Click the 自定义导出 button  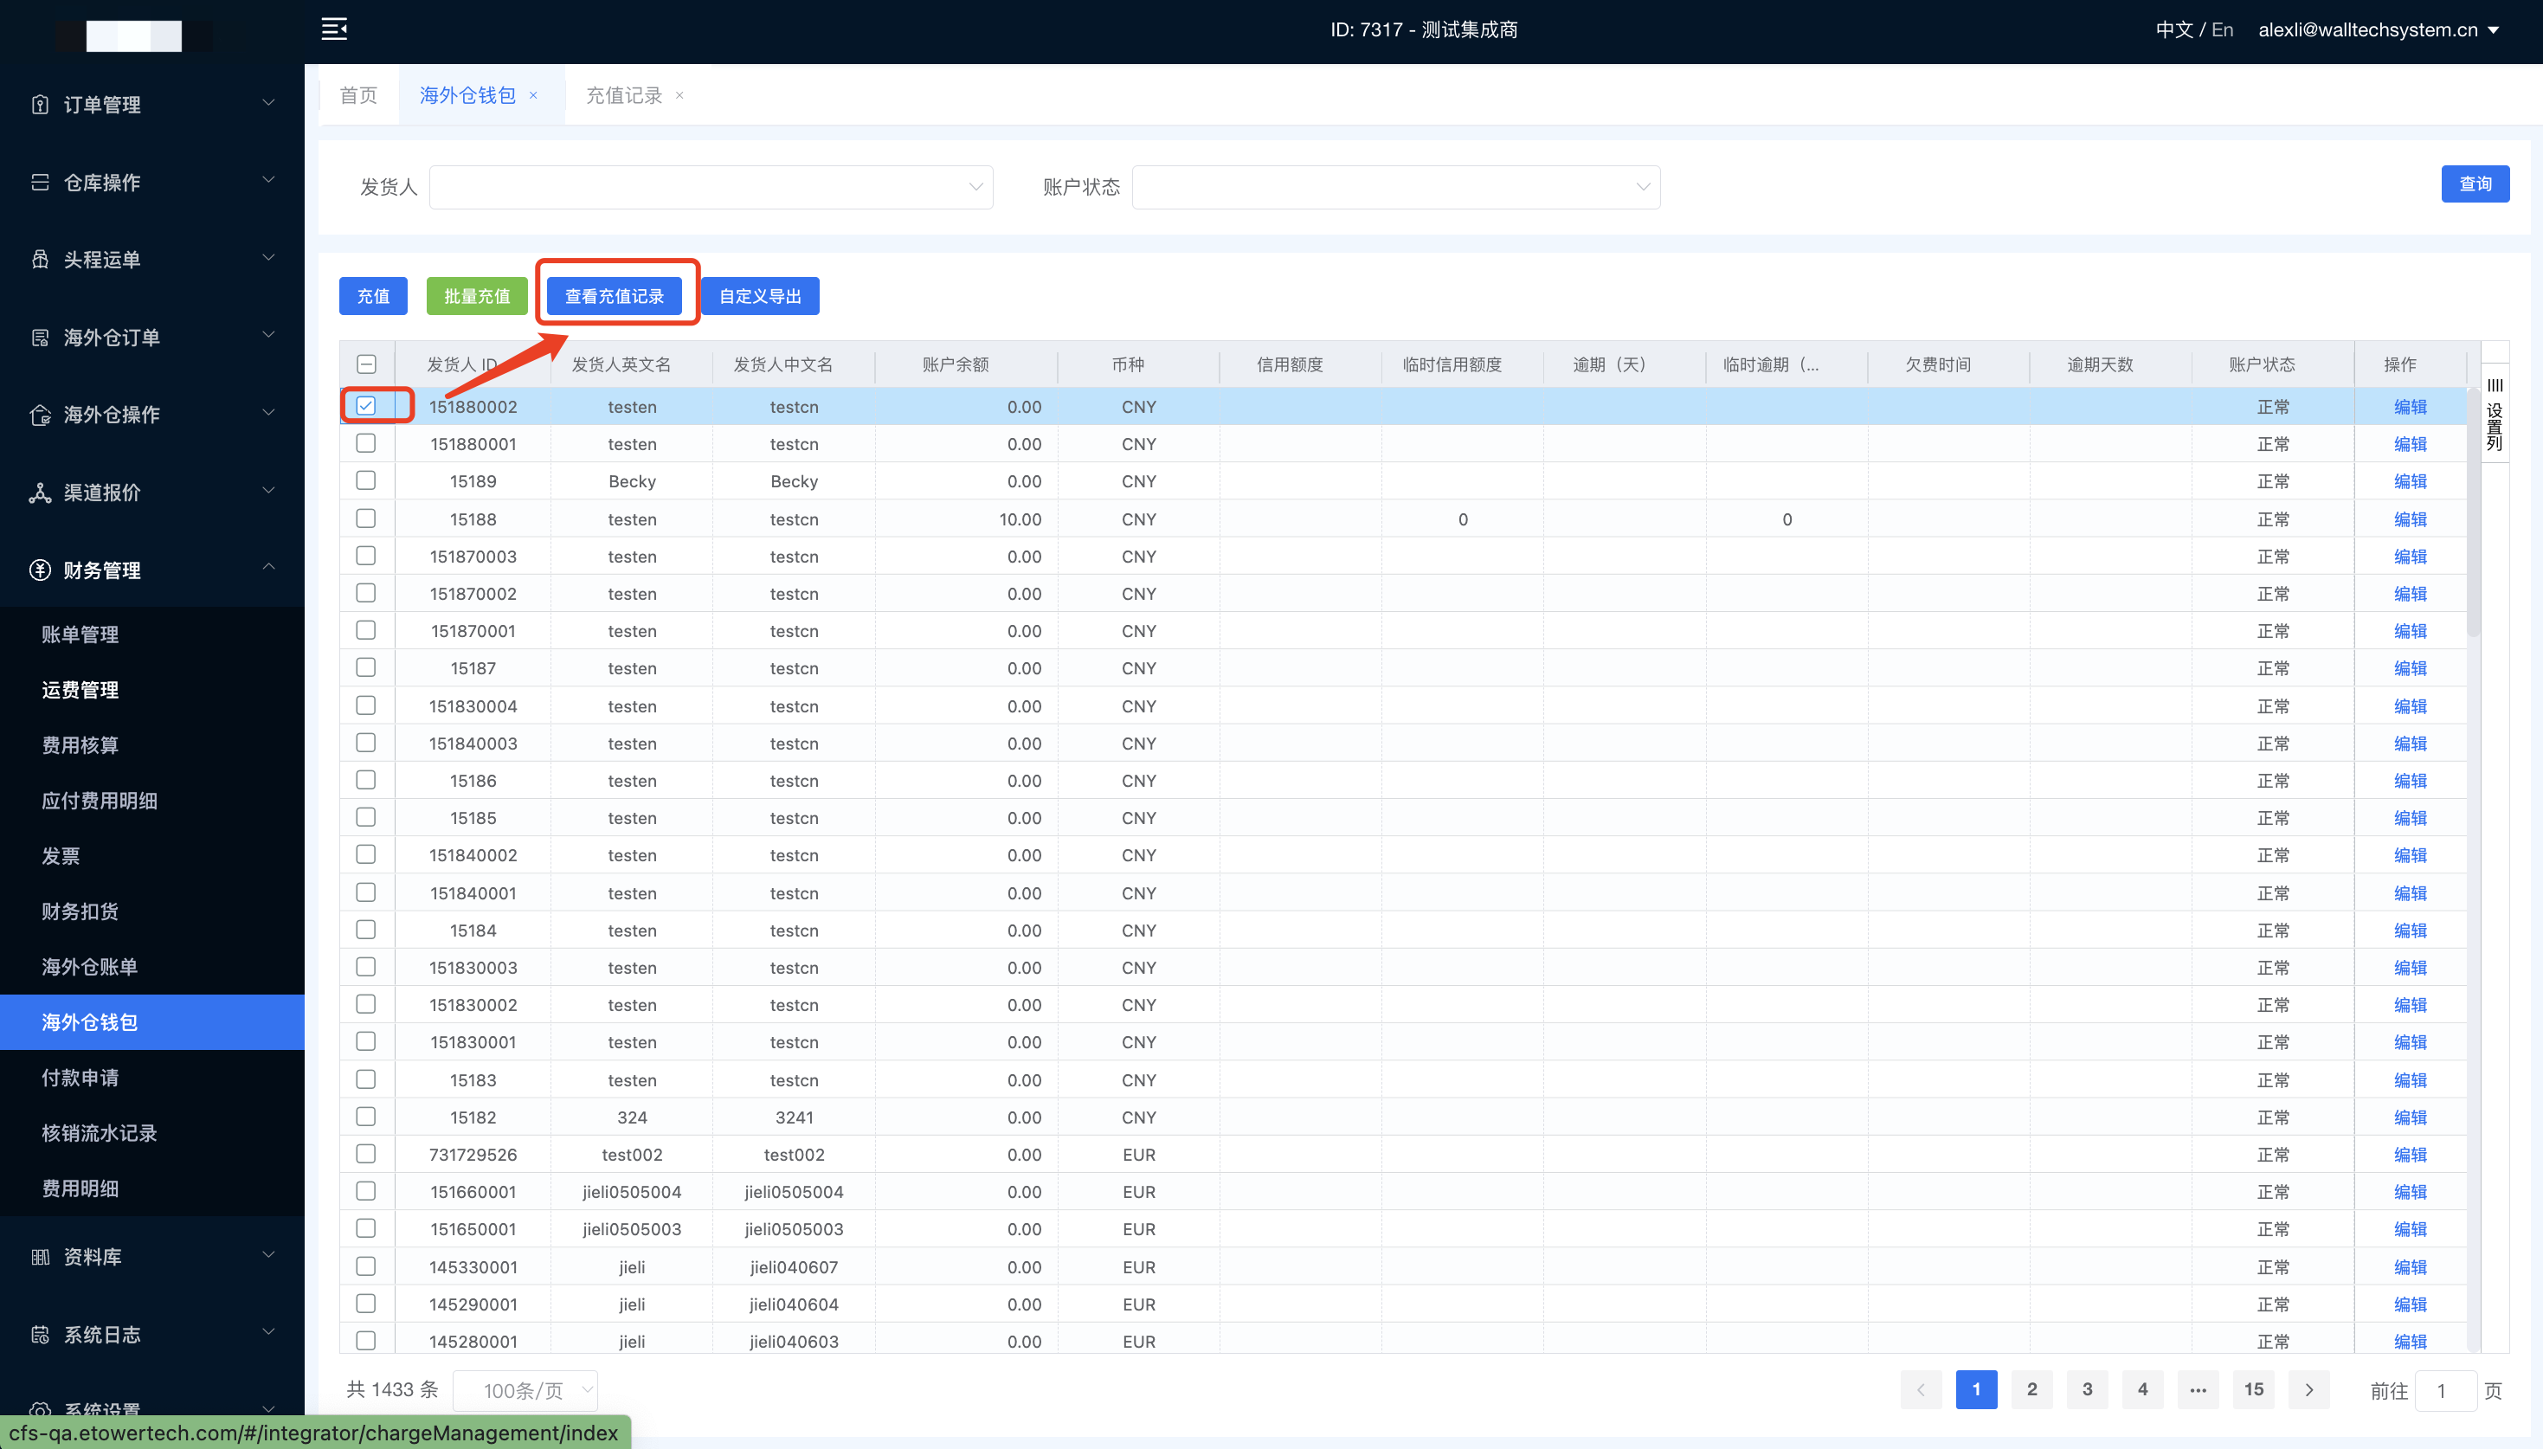(x=760, y=295)
